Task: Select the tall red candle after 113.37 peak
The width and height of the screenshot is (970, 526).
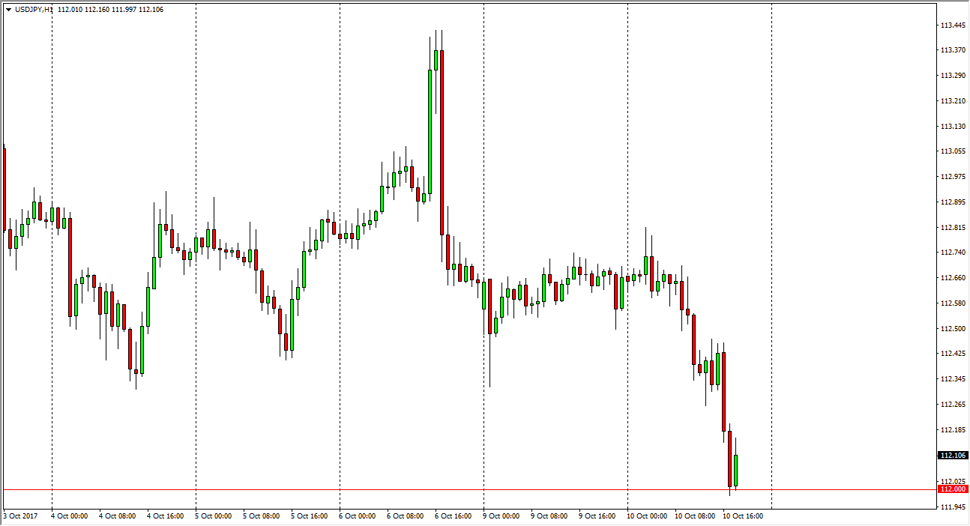Action: tap(442, 142)
